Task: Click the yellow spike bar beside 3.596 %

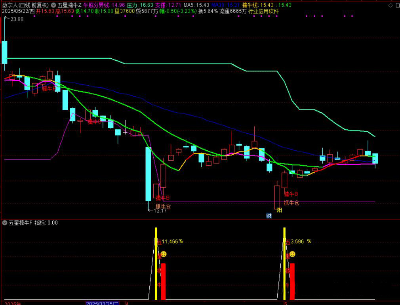Action: [285, 264]
